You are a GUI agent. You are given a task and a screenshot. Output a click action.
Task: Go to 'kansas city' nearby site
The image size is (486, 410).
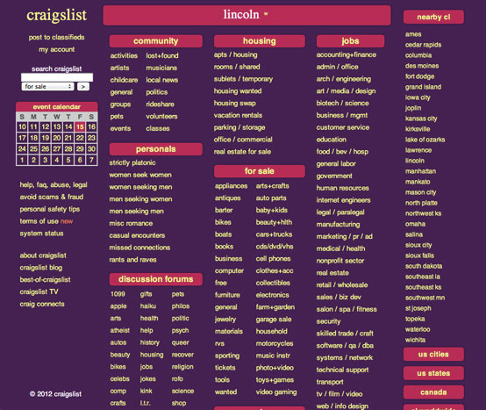[421, 119]
